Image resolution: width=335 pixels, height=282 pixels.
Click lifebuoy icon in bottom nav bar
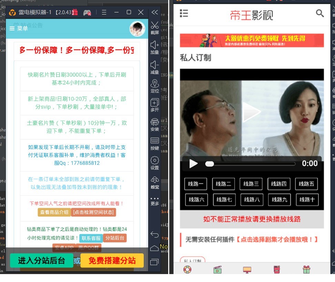187,269
